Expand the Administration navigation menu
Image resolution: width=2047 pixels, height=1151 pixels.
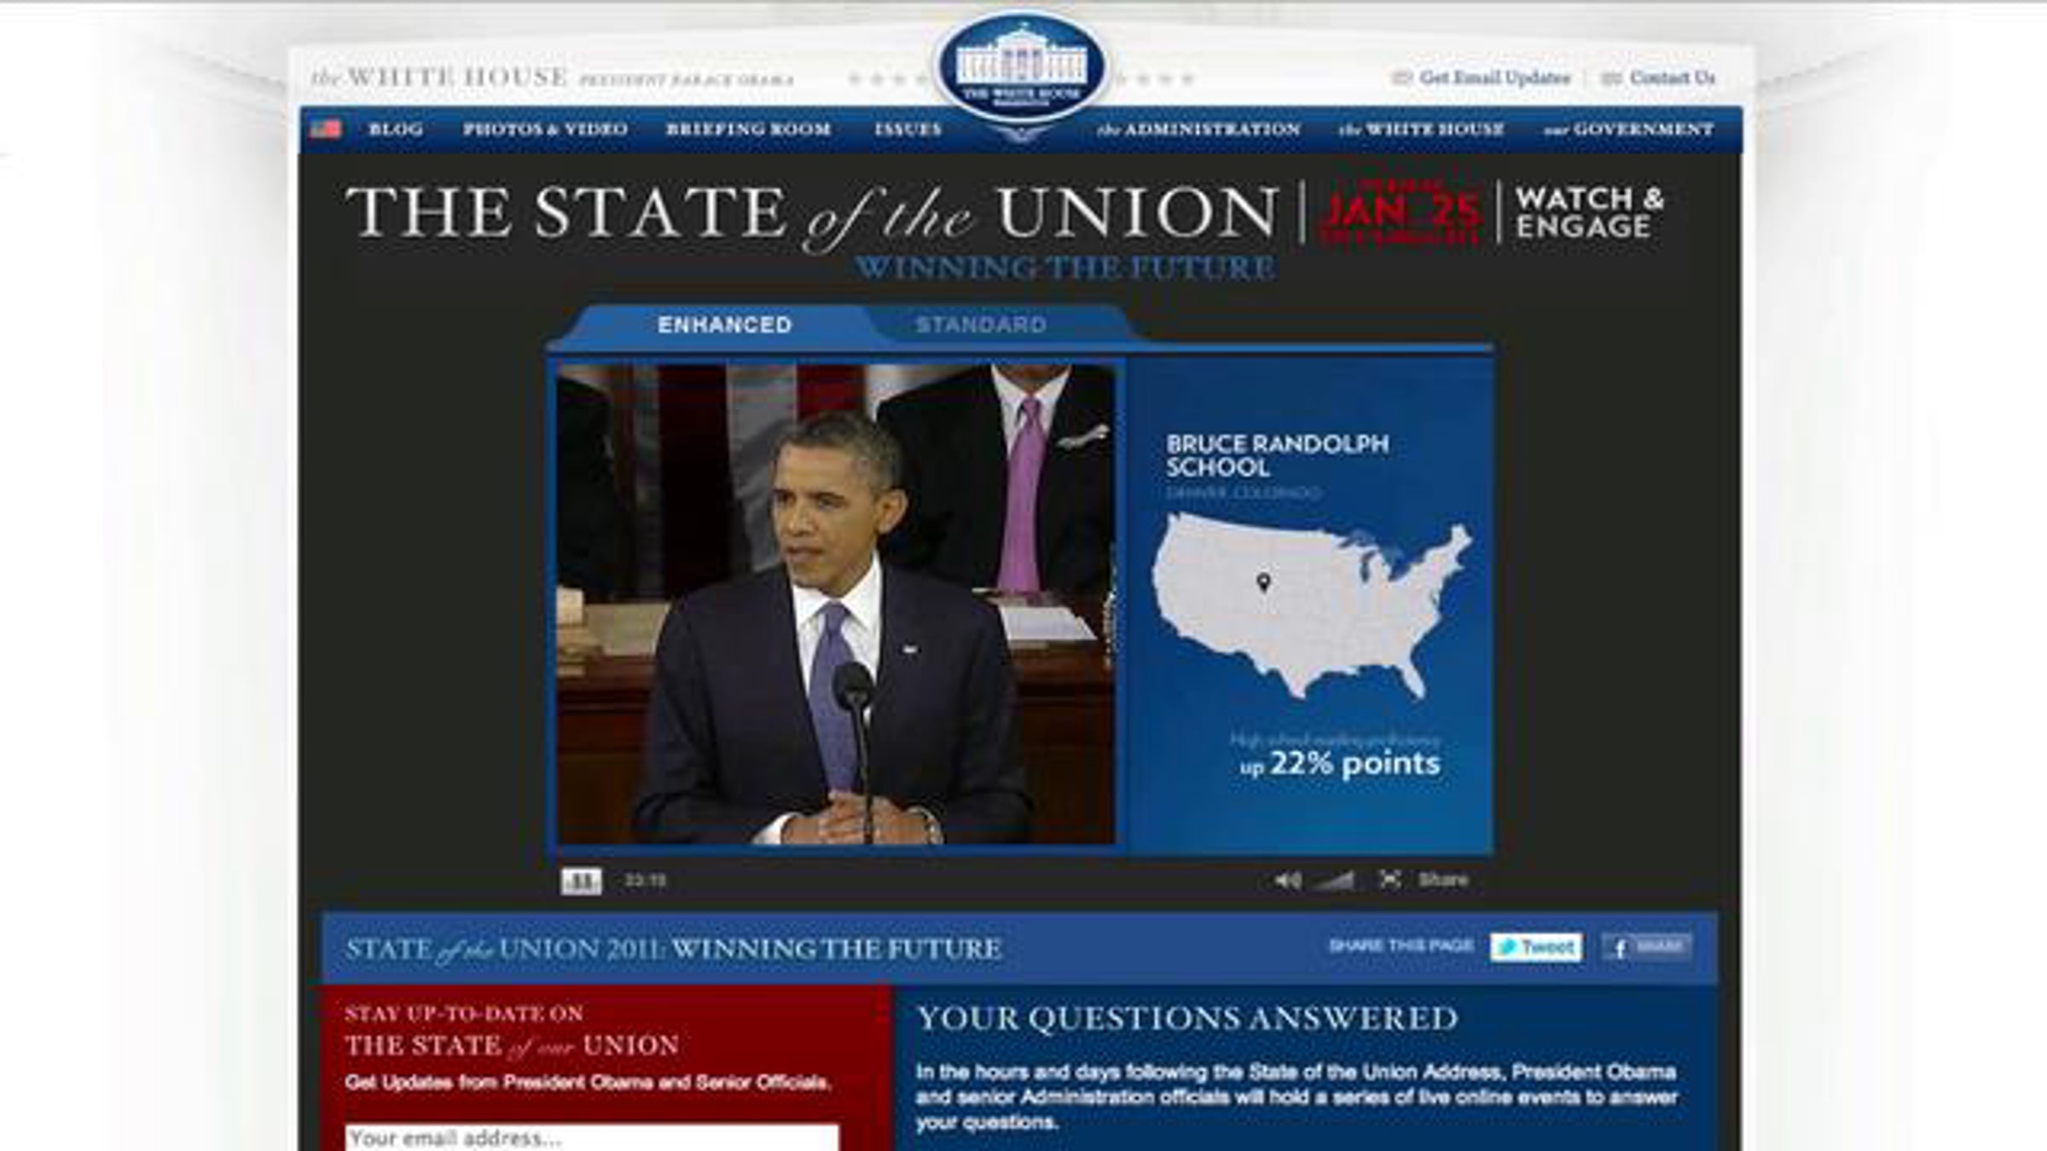point(1198,130)
